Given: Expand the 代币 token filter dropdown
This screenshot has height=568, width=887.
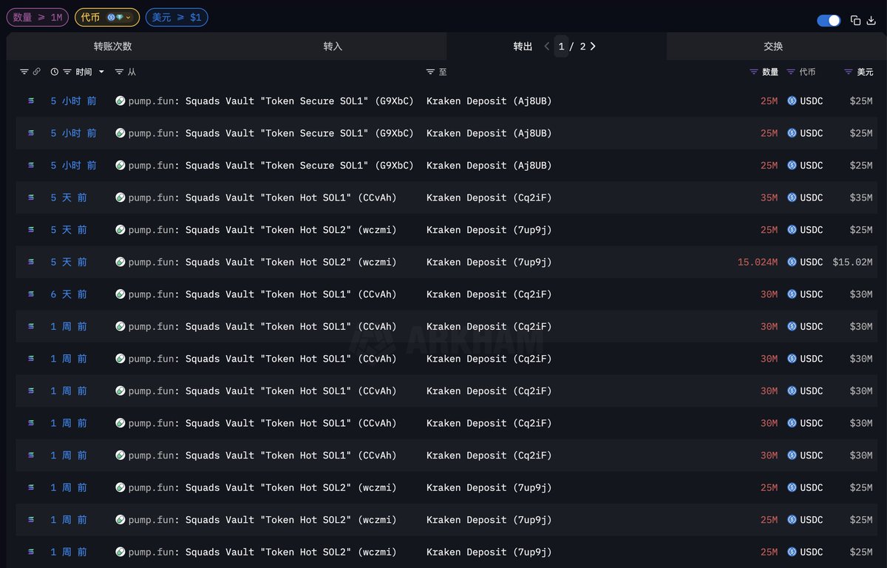Looking at the screenshot, I should pos(107,17).
